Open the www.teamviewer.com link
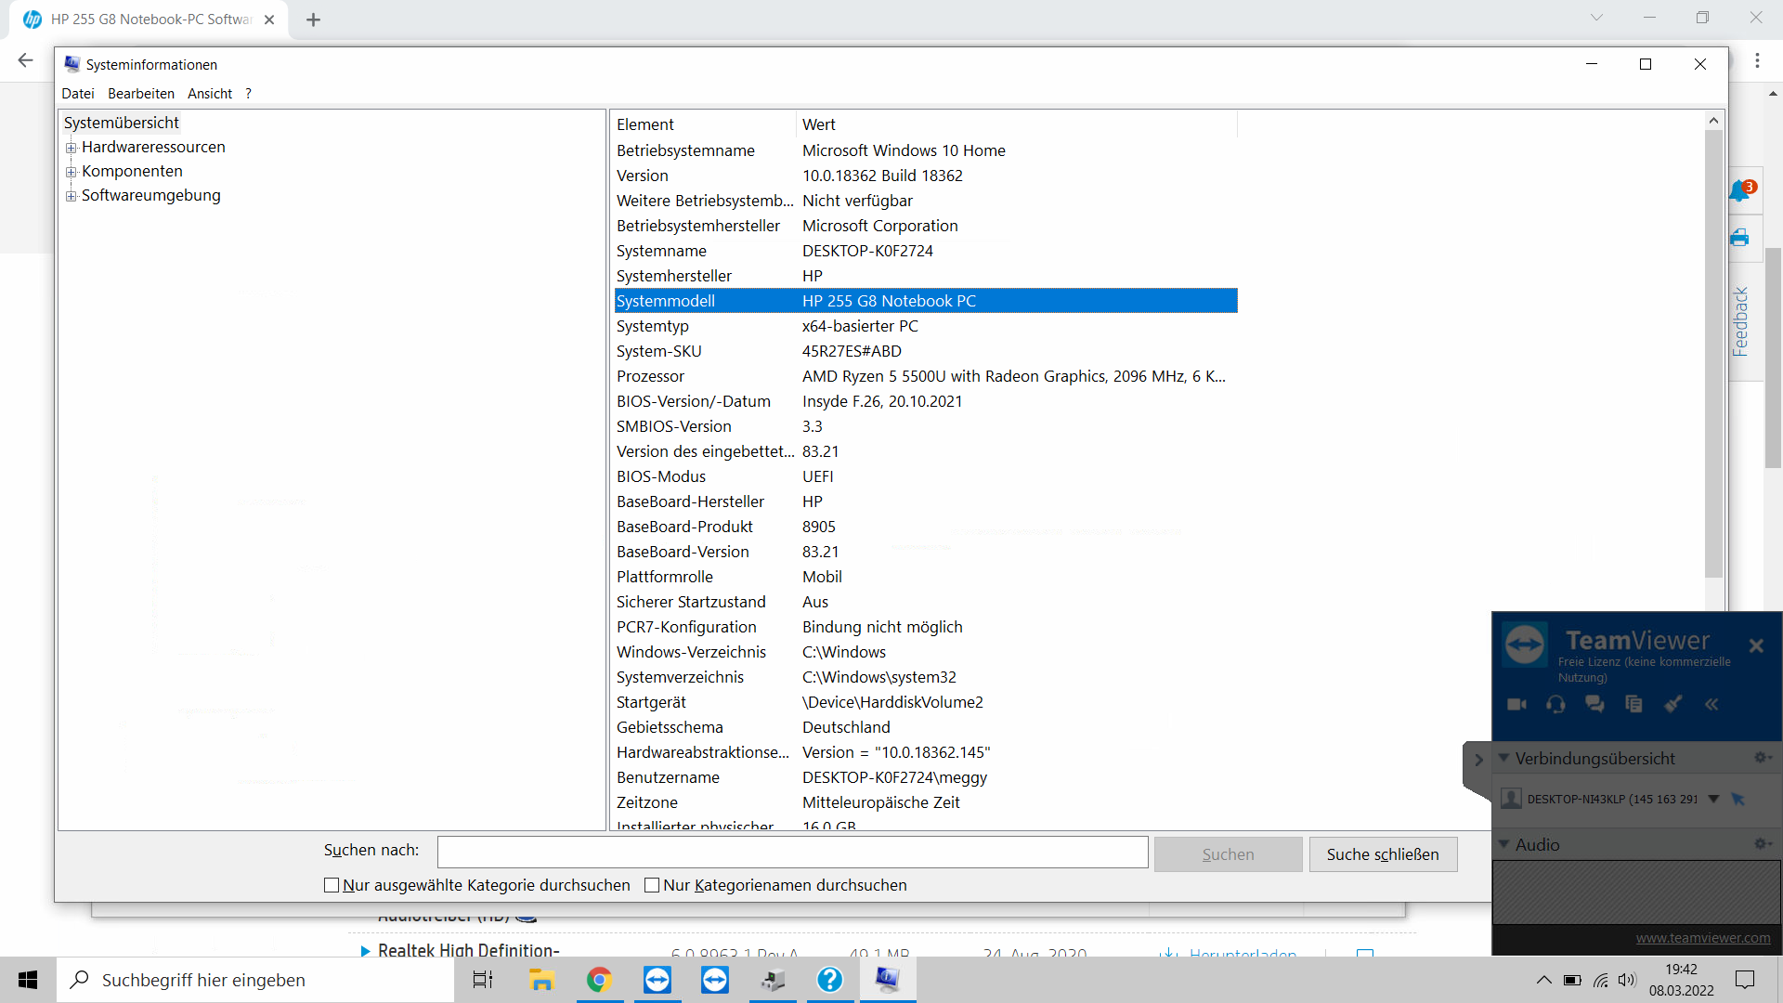Image resolution: width=1783 pixels, height=1003 pixels. pos(1702,938)
